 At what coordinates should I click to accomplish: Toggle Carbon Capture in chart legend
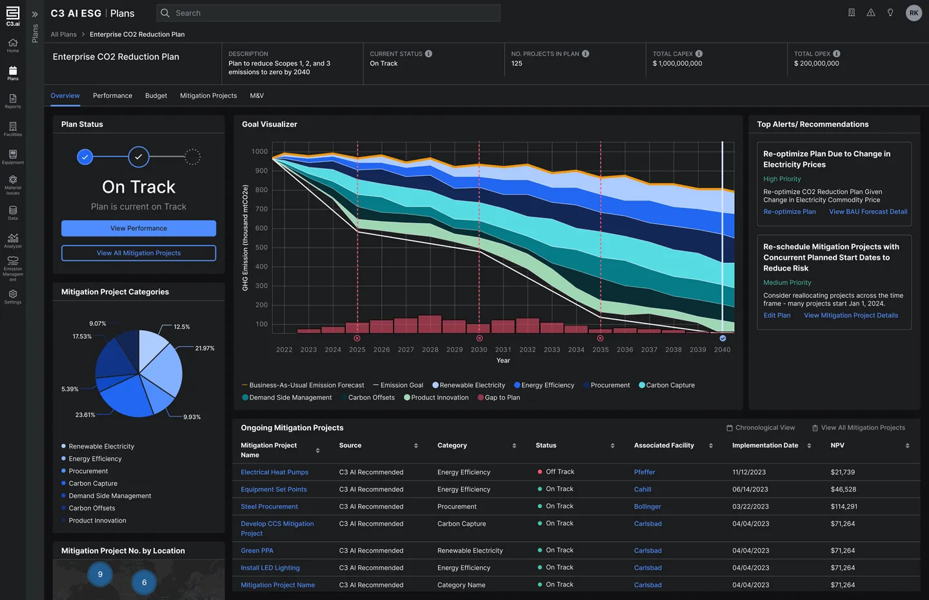pyautogui.click(x=666, y=385)
